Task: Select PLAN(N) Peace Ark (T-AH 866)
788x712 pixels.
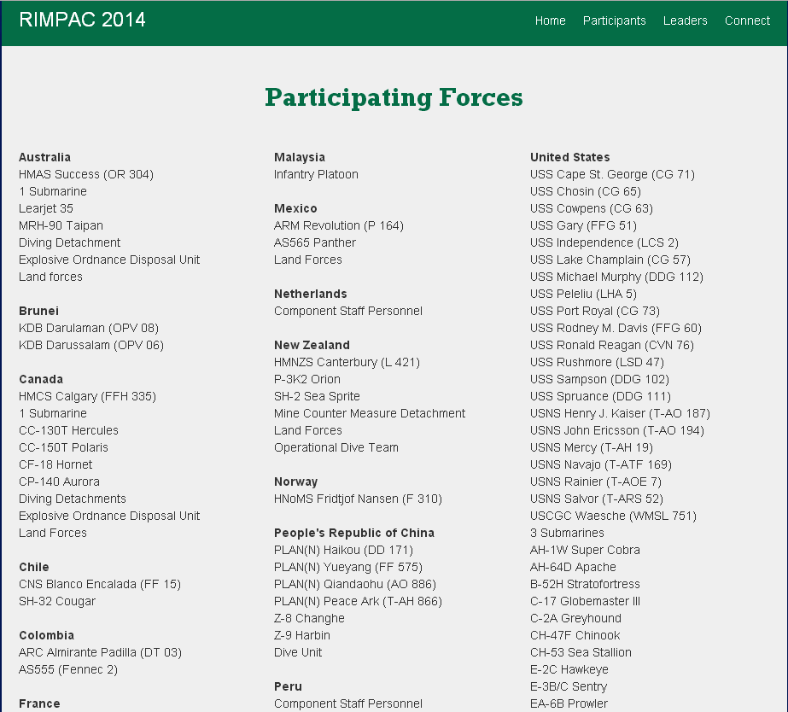Action: click(x=358, y=601)
